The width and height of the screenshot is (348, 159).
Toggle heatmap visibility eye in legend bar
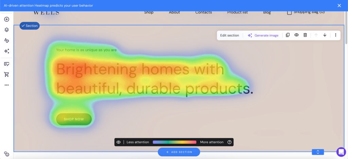click(x=119, y=142)
